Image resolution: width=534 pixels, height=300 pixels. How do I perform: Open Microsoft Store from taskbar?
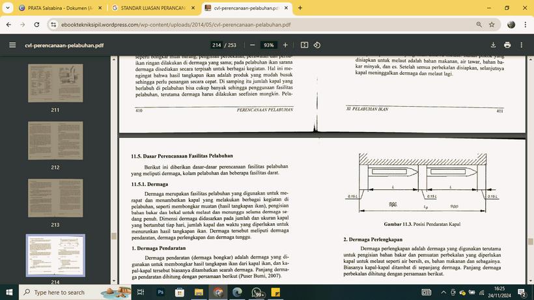coord(180,292)
